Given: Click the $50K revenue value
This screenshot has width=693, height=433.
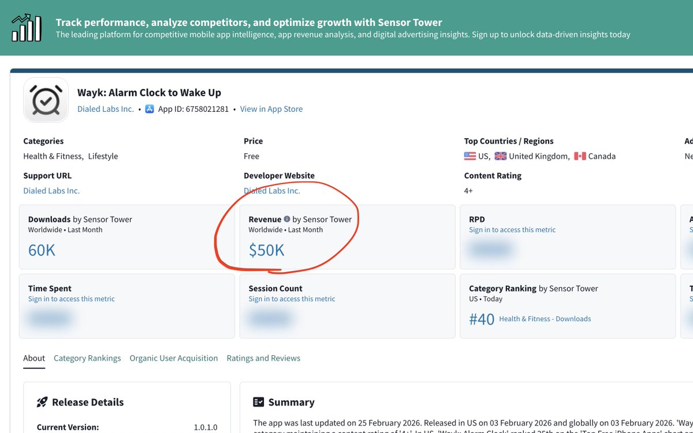Looking at the screenshot, I should (267, 250).
